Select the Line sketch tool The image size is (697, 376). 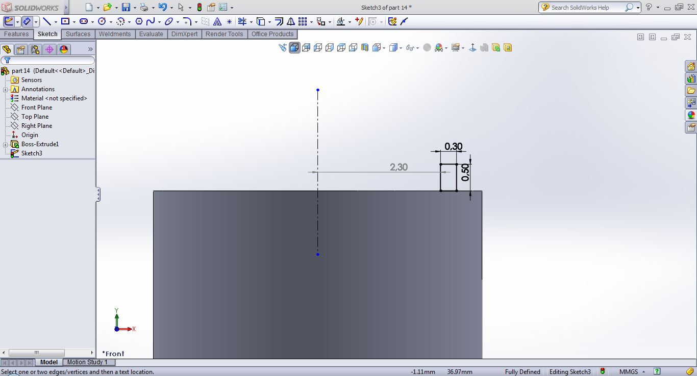click(46, 21)
